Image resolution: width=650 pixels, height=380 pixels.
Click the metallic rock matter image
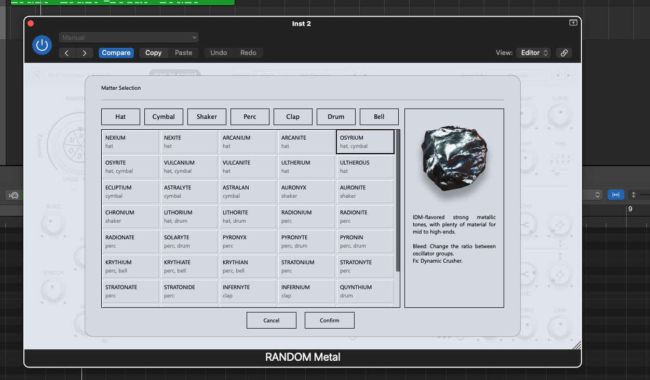coord(453,159)
